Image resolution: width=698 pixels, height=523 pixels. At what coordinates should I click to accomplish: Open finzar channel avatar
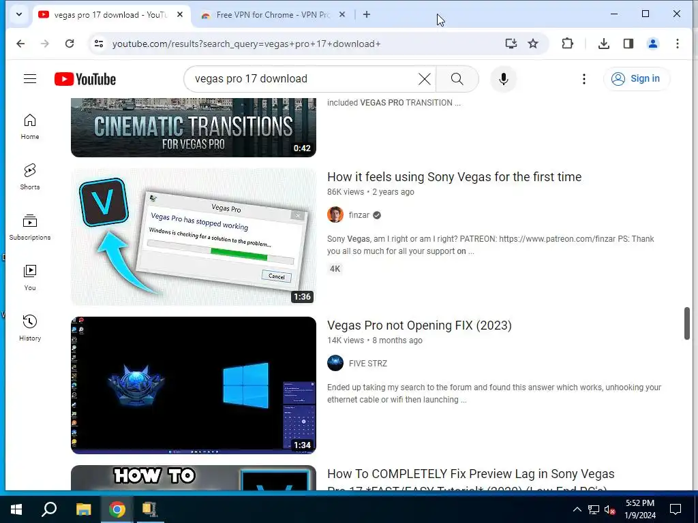point(335,215)
